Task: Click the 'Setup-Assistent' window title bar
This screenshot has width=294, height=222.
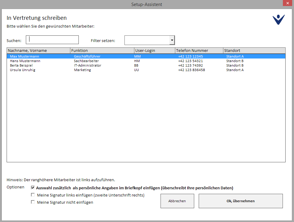Action: point(147,4)
